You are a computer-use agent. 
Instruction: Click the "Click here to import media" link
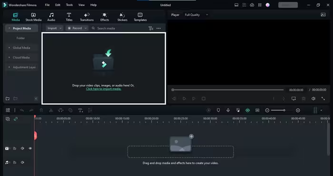click(x=104, y=89)
